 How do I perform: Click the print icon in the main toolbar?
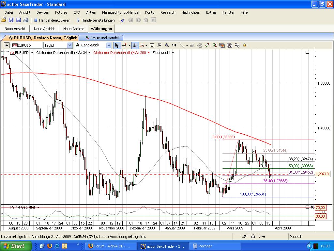coord(25,20)
